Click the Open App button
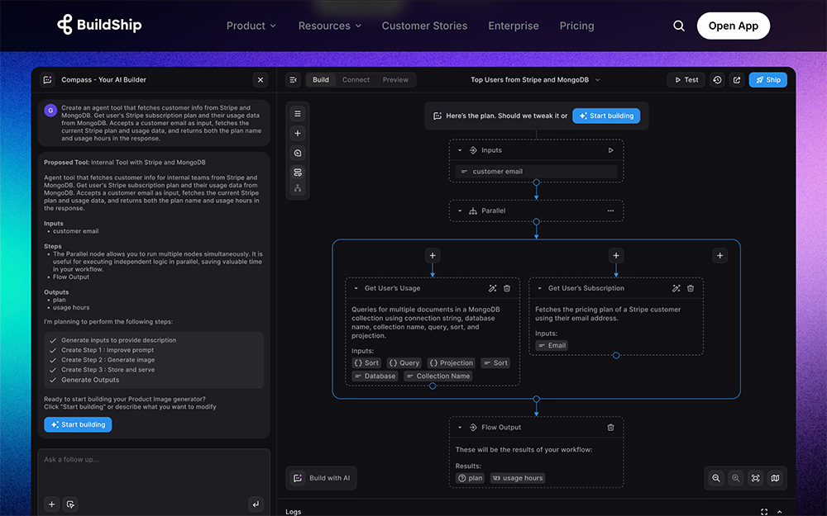 click(733, 26)
